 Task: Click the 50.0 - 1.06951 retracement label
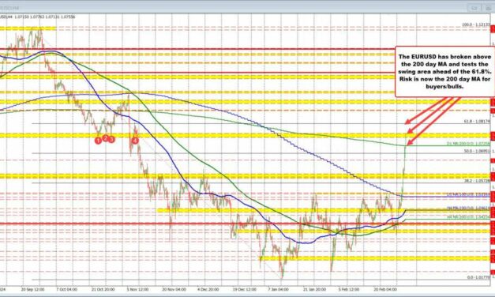(x=477, y=152)
